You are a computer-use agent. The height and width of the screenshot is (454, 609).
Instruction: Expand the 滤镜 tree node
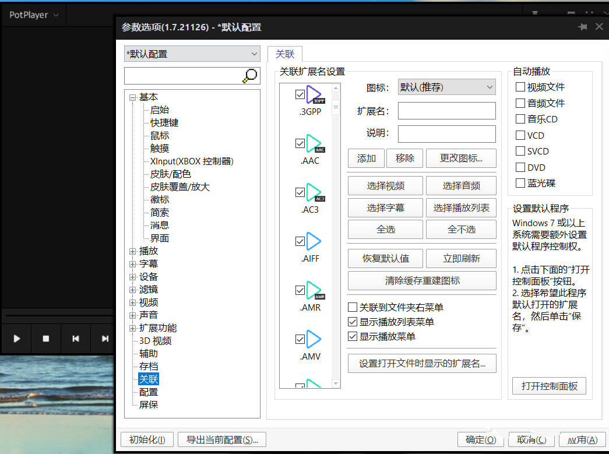[132, 290]
